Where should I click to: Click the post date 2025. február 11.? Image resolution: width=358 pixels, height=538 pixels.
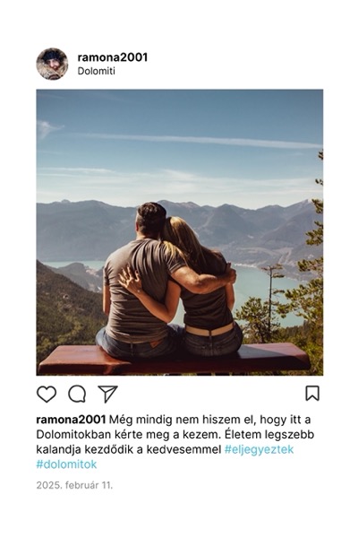point(74,485)
